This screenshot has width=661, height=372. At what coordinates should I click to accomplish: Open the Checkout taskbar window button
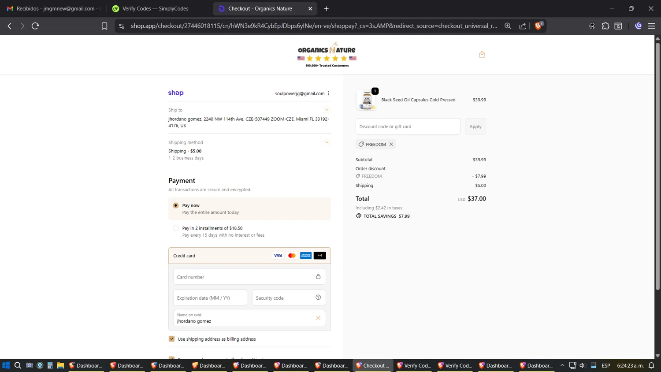pos(373,365)
